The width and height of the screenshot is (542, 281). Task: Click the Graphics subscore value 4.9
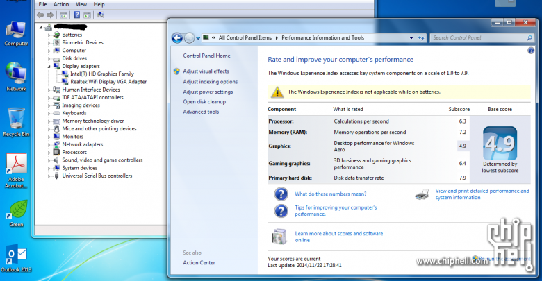point(463,146)
